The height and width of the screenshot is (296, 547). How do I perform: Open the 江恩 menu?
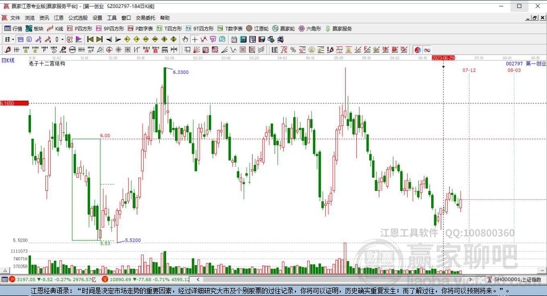59,18
